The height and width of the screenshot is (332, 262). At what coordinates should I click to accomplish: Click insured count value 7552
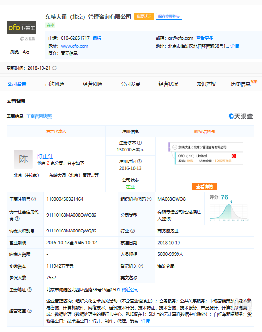click(52, 278)
